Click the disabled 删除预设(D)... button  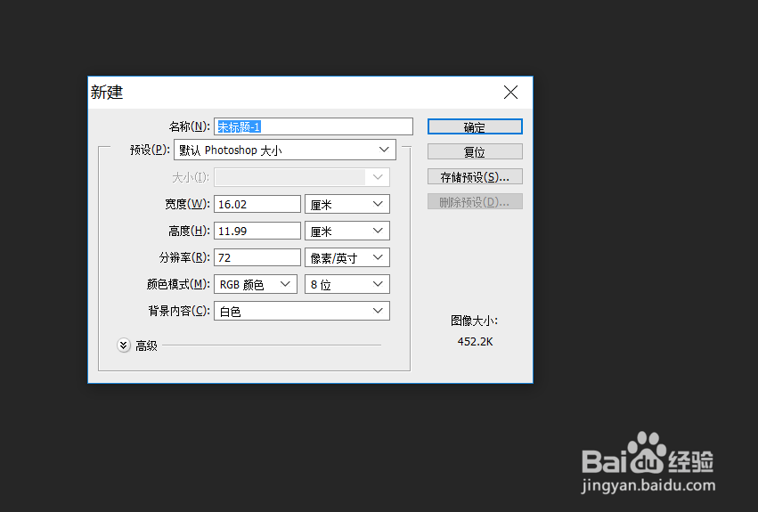pyautogui.click(x=475, y=201)
